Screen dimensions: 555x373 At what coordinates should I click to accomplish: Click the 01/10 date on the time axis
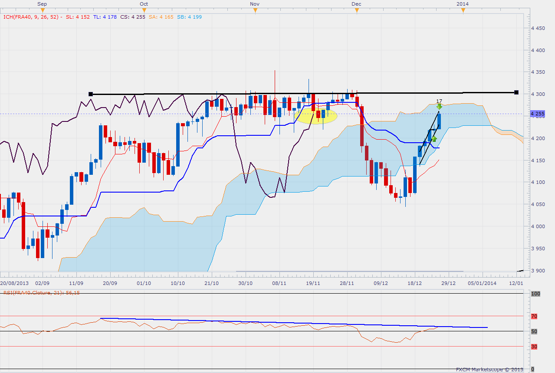144,283
